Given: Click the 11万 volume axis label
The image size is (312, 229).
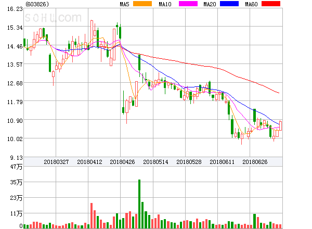Looking at the screenshot, I should 16,214.
